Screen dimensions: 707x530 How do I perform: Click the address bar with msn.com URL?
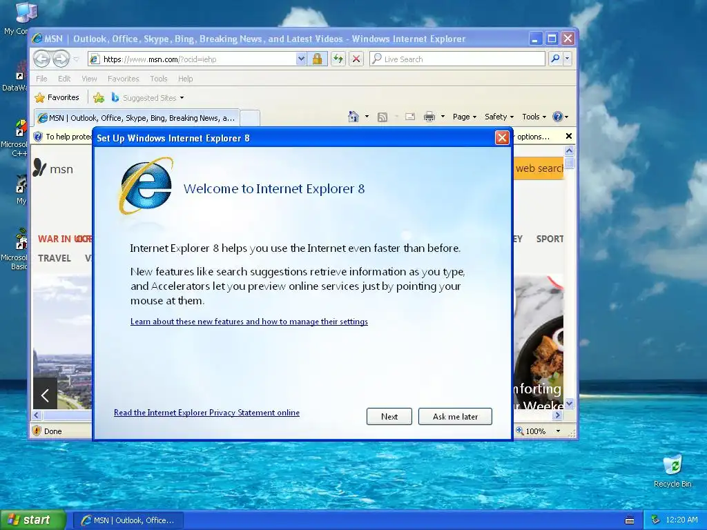(x=193, y=59)
